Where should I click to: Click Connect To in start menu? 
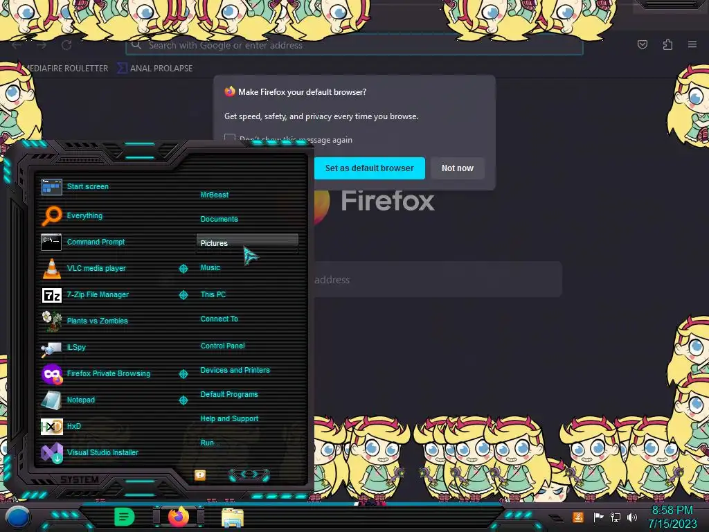coord(219,319)
